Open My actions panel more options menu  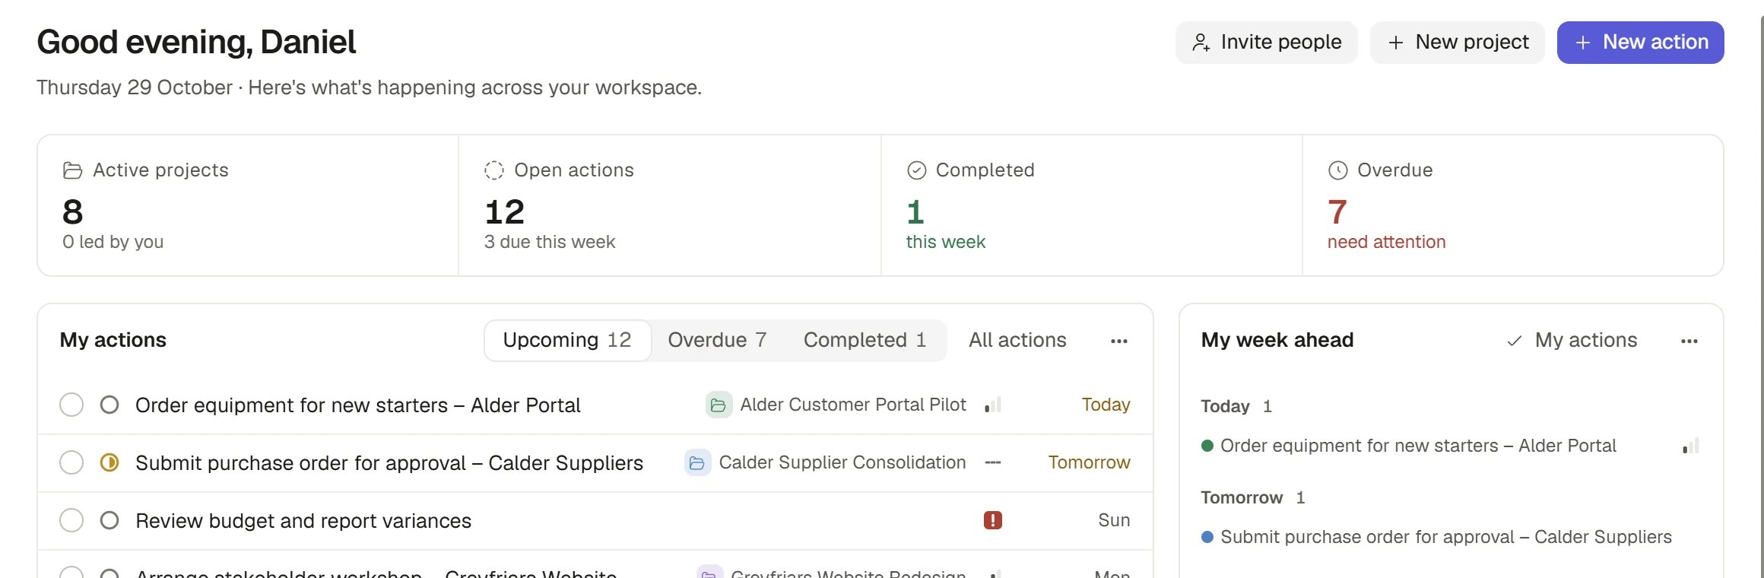tap(1119, 341)
